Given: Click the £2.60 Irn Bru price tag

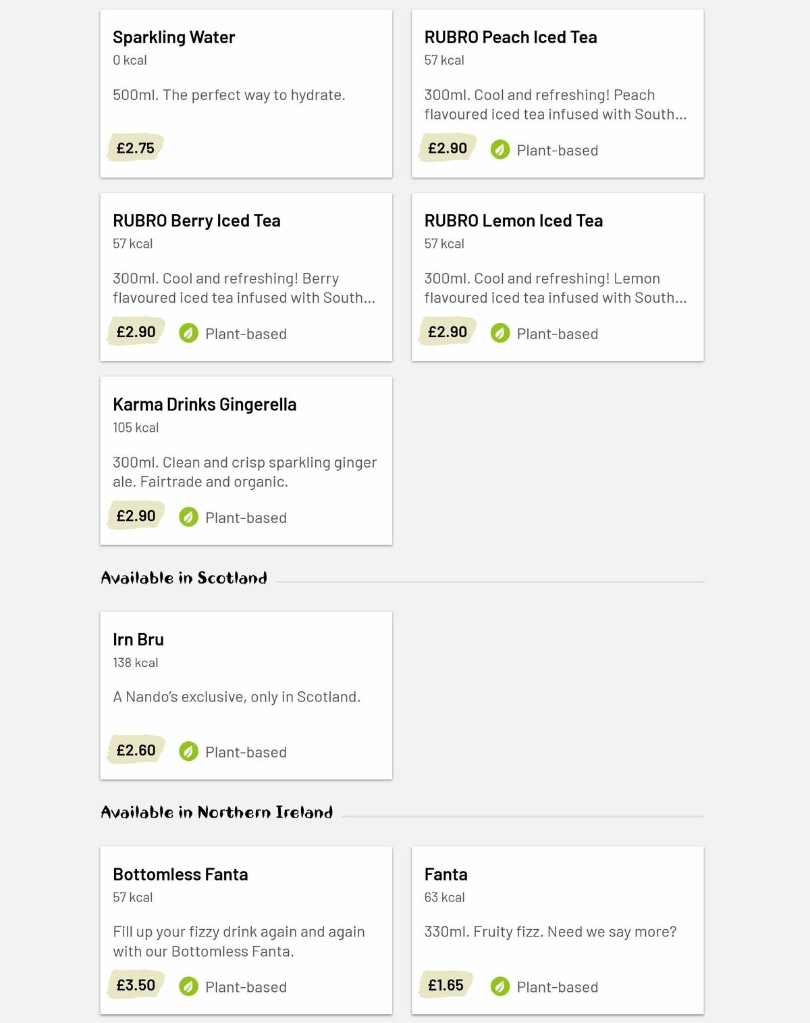Looking at the screenshot, I should 136,750.
